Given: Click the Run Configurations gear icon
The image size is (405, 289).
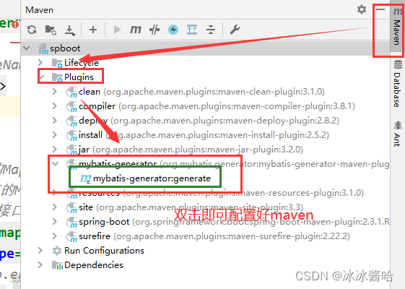Looking at the screenshot, I should 57,251.
